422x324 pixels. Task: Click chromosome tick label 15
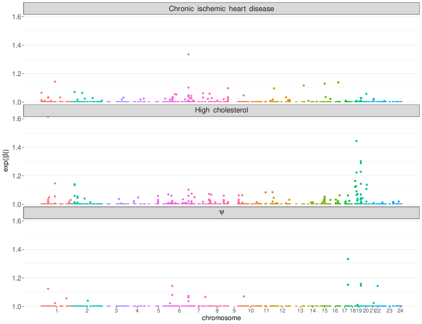tap(325, 311)
